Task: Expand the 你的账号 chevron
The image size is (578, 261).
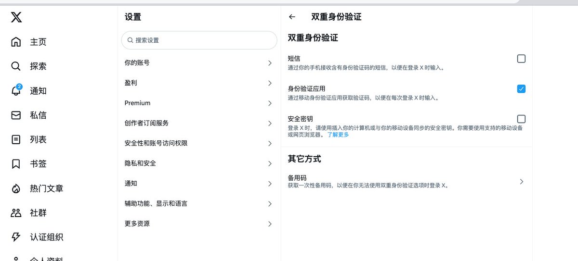Action: pyautogui.click(x=270, y=62)
